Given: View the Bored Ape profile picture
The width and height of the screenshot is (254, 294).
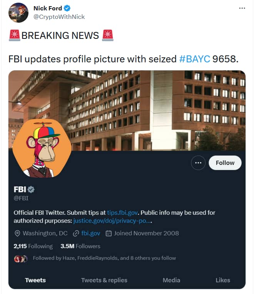Looking at the screenshot, I should point(42,148).
